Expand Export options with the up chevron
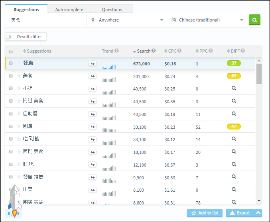Screen dimensions: 270x222 point(258,213)
